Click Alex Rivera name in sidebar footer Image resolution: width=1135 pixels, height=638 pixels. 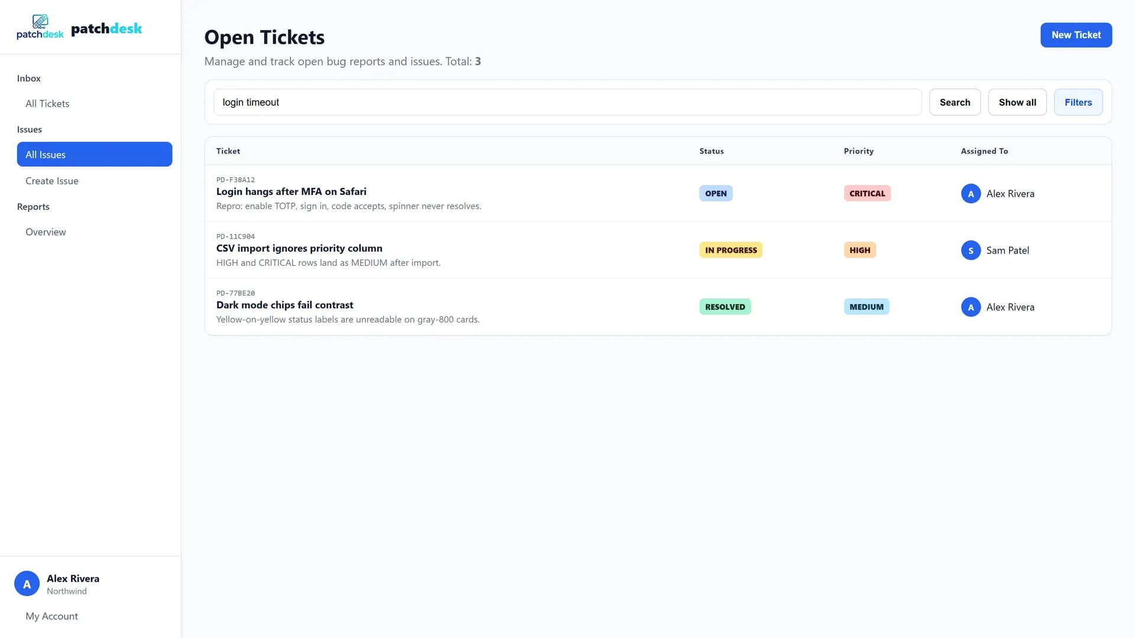(x=73, y=578)
